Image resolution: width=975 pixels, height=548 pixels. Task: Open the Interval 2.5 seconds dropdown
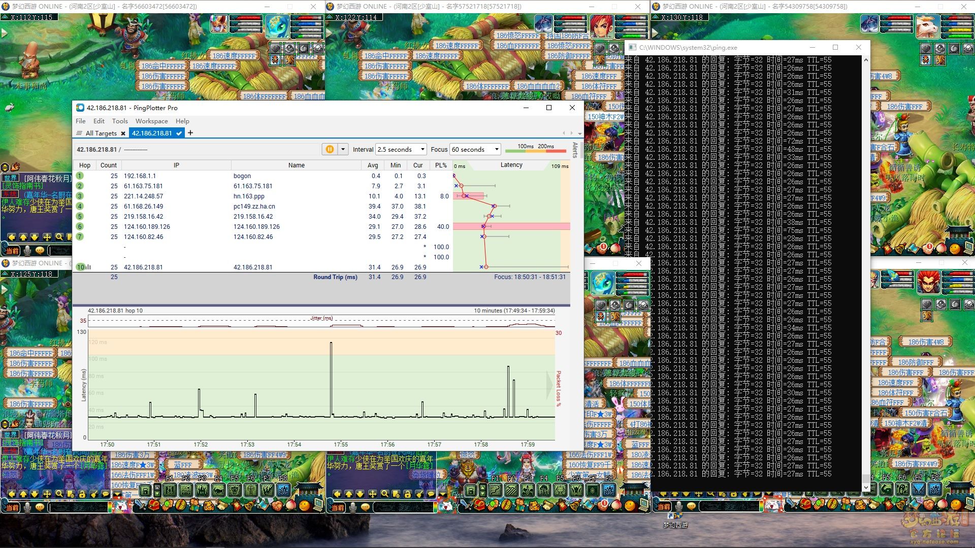[x=401, y=149]
